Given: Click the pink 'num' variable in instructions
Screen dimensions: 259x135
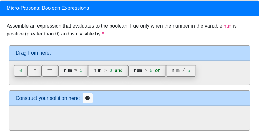Looking at the screenshot, I should 228,26.
